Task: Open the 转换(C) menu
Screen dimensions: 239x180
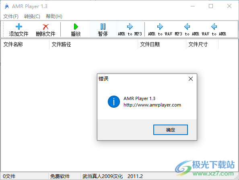Action: [x=32, y=16]
